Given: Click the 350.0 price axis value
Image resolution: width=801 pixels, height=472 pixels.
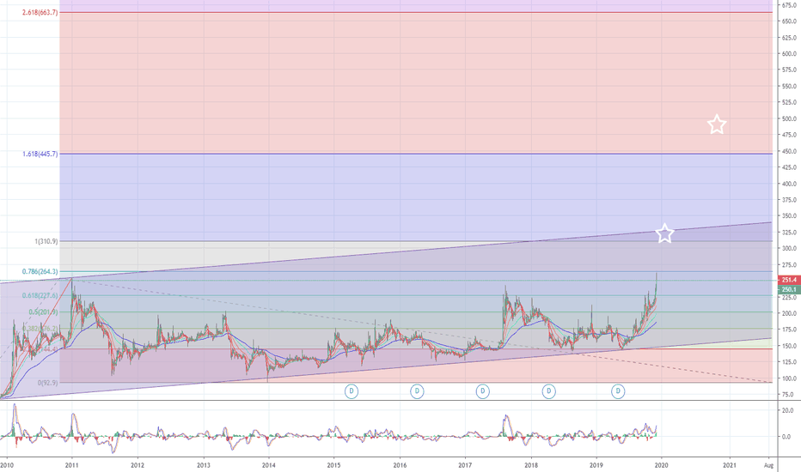Looking at the screenshot, I should 789,216.
